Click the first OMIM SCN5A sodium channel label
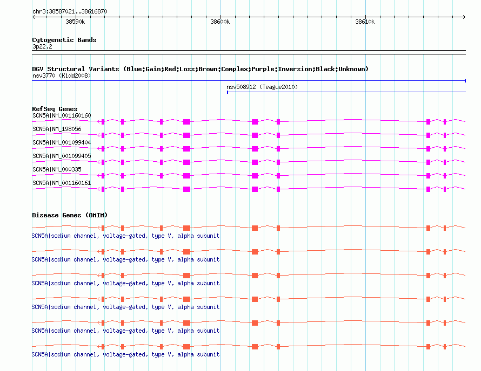 tap(125, 236)
